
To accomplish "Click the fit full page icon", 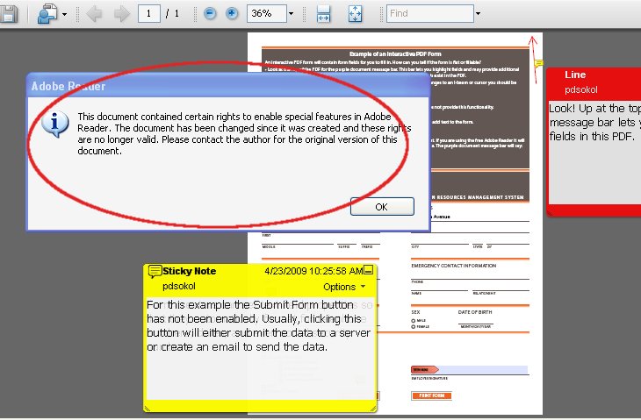I will [x=355, y=13].
